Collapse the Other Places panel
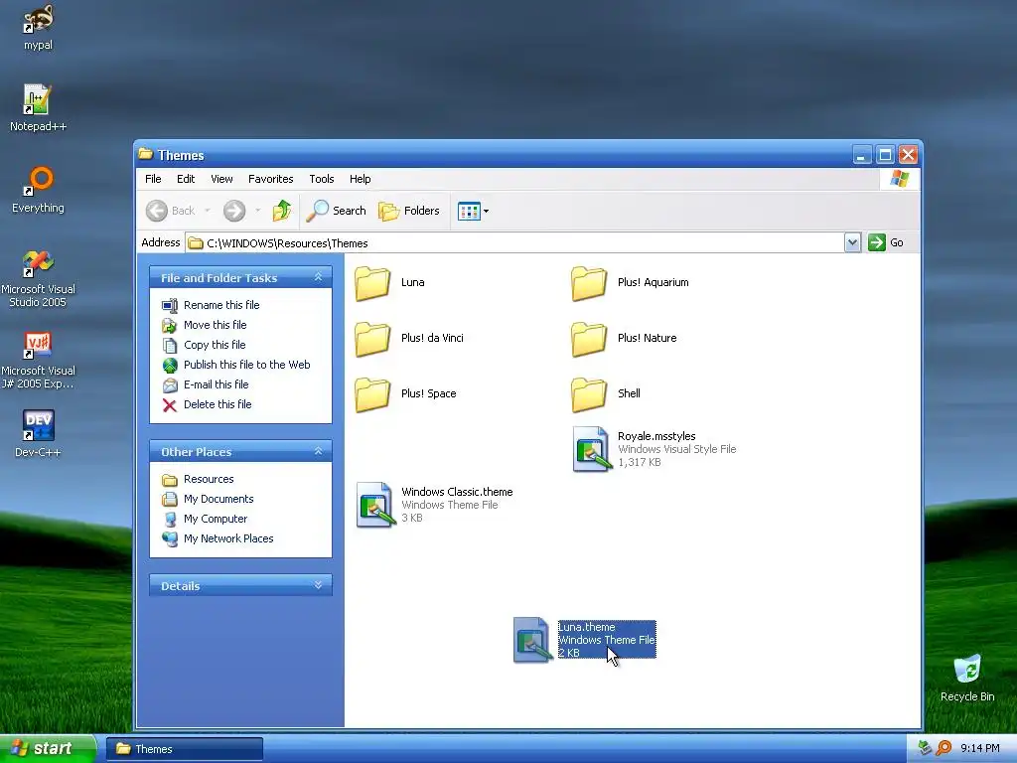This screenshot has height=763, width=1017. [318, 451]
